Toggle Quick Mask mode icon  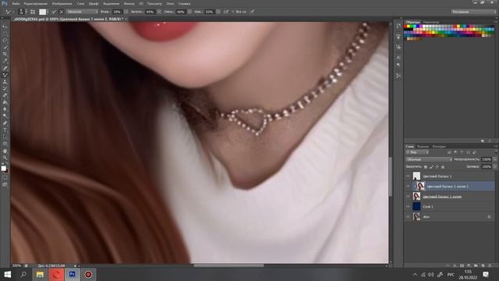(x=5, y=177)
